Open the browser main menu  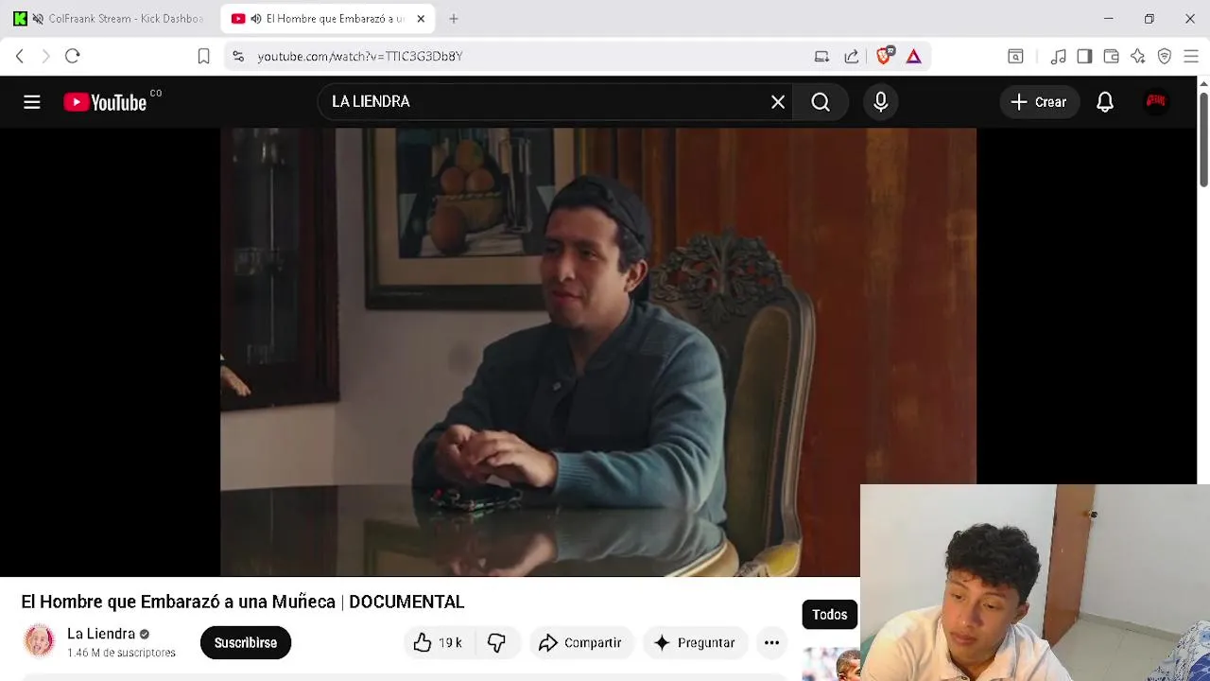(1191, 57)
